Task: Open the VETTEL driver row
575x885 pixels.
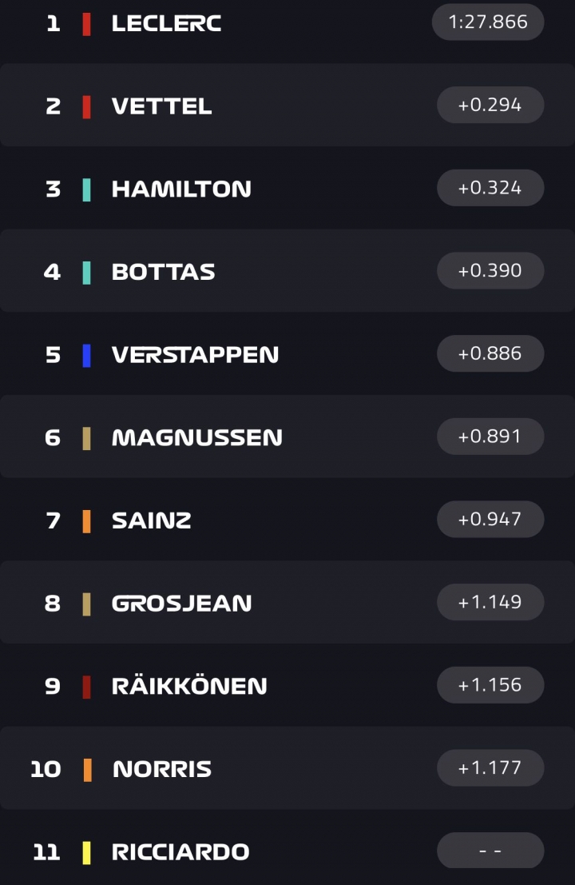Action: 287,105
